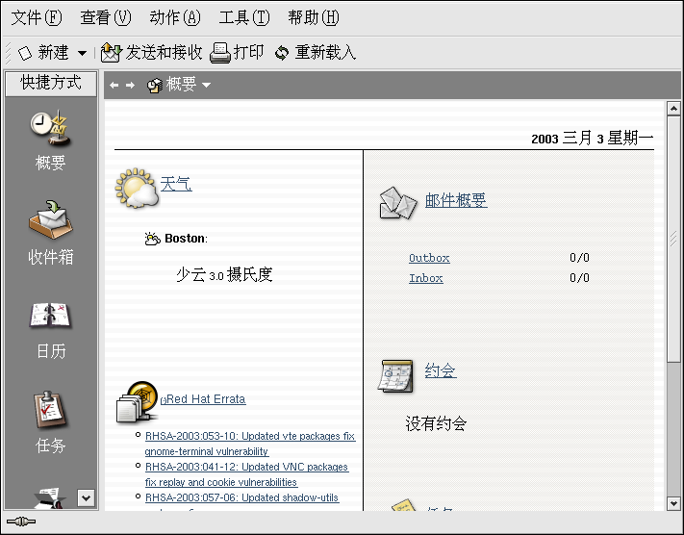Image resolution: width=684 pixels, height=535 pixels.
Task: Open the 日历 (Calendar) shortcut icon
Action: coord(50,316)
